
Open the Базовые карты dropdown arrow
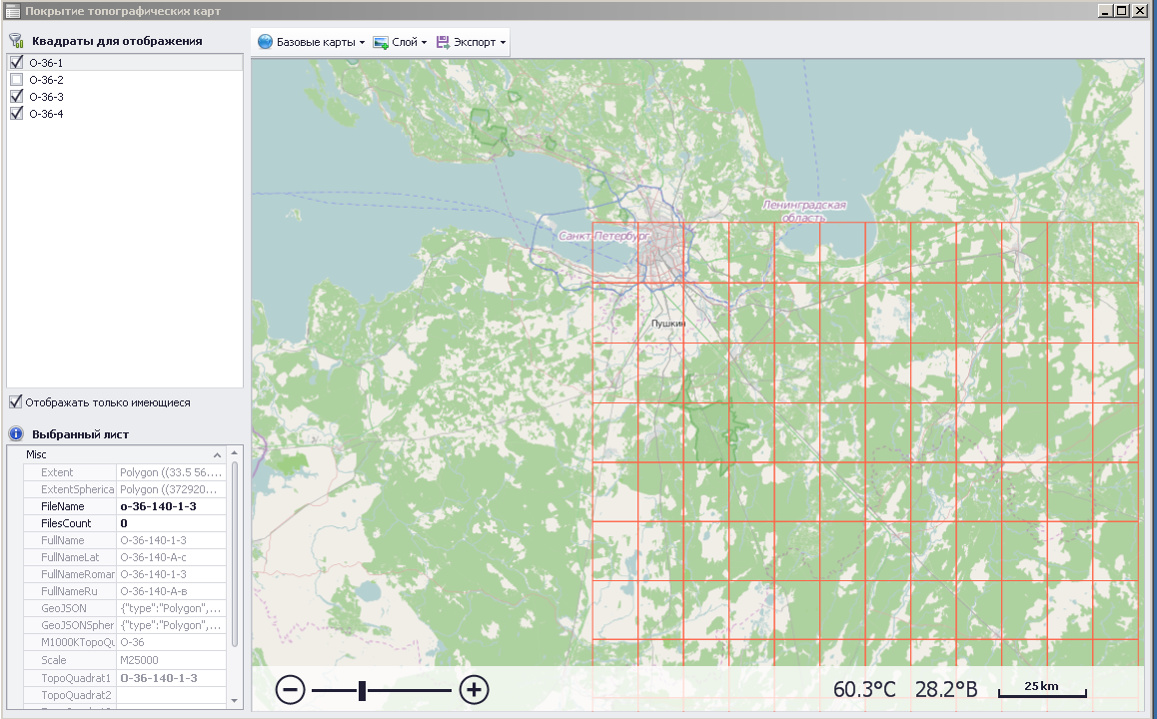coord(362,43)
